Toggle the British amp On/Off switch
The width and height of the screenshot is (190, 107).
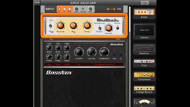(50, 26)
